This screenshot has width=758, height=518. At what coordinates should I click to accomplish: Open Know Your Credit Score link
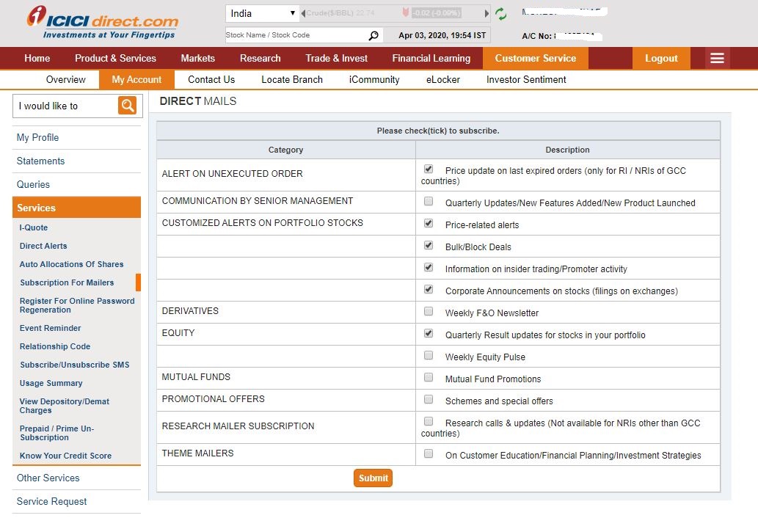(x=65, y=456)
